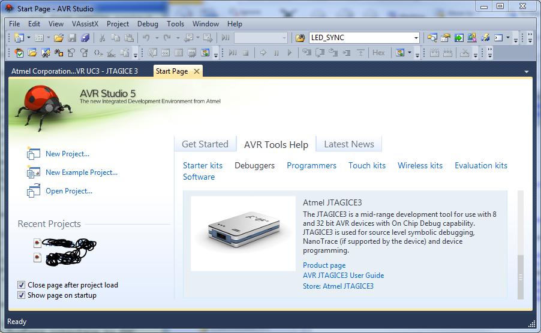541x333 pixels.
Task: Open the disabled solution configurations combo box
Action: [x=261, y=38]
